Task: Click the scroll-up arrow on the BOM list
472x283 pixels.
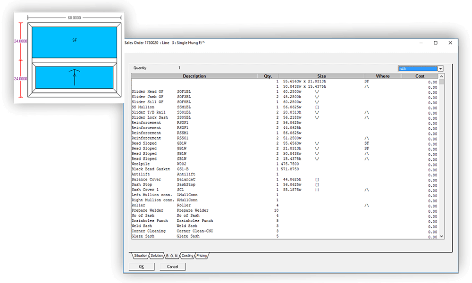Action: (x=441, y=75)
